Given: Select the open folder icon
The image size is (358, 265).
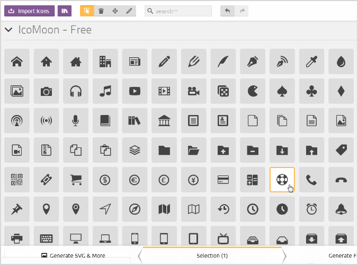Looking at the screenshot, I should 194,150.
